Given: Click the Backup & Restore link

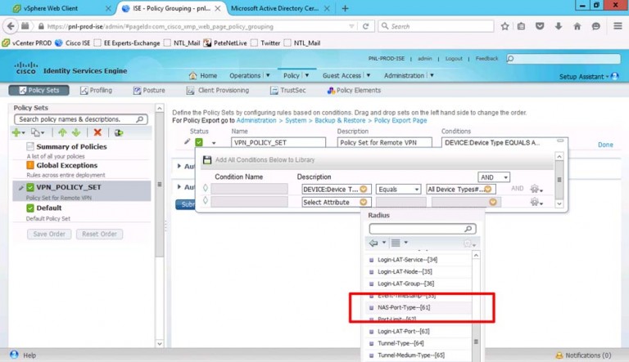Looking at the screenshot, I should pyautogui.click(x=340, y=120).
